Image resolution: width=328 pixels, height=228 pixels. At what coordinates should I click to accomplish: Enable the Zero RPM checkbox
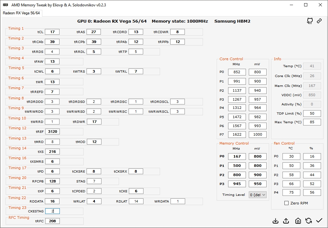pyautogui.click(x=287, y=203)
